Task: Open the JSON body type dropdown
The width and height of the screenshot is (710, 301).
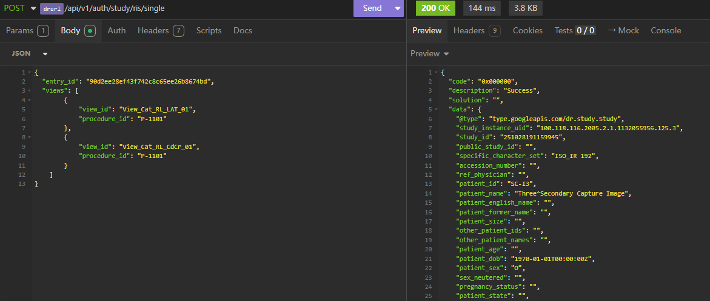Action: (x=29, y=53)
